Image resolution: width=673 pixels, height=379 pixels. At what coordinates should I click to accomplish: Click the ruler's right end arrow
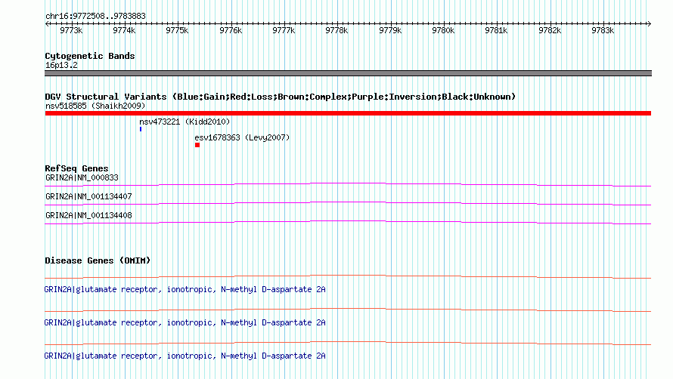(649, 23)
